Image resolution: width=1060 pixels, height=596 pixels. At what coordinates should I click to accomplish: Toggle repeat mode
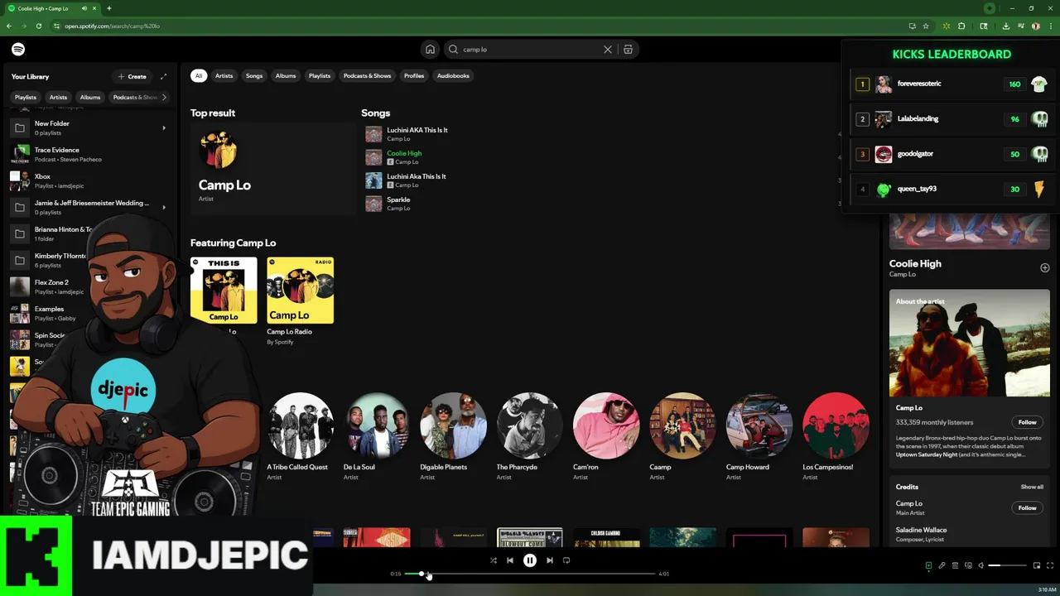[x=566, y=560]
